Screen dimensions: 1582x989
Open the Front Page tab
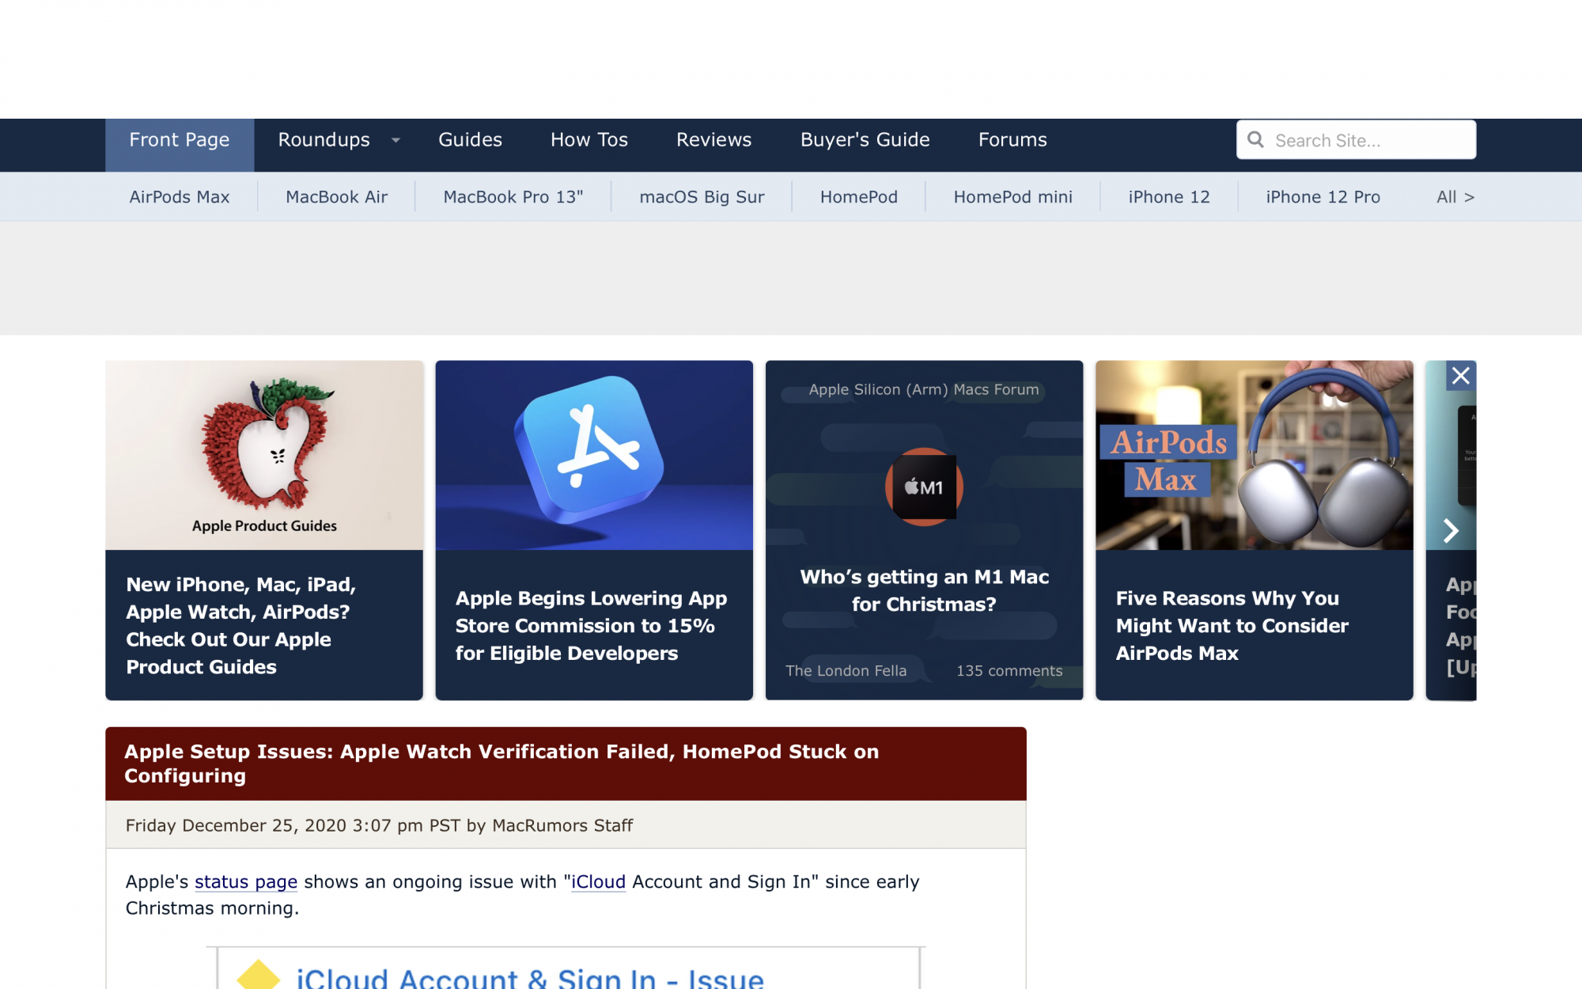[x=180, y=140]
